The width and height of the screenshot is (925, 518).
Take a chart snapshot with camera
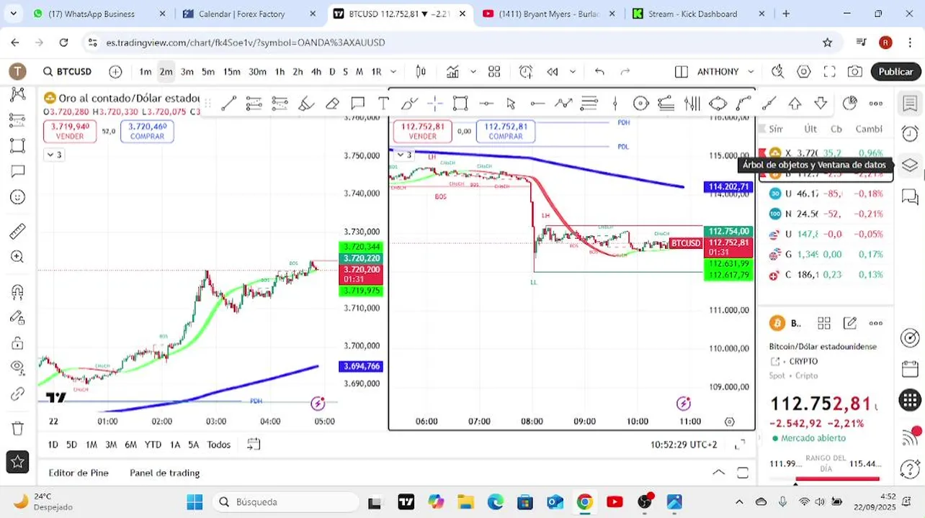tap(855, 71)
